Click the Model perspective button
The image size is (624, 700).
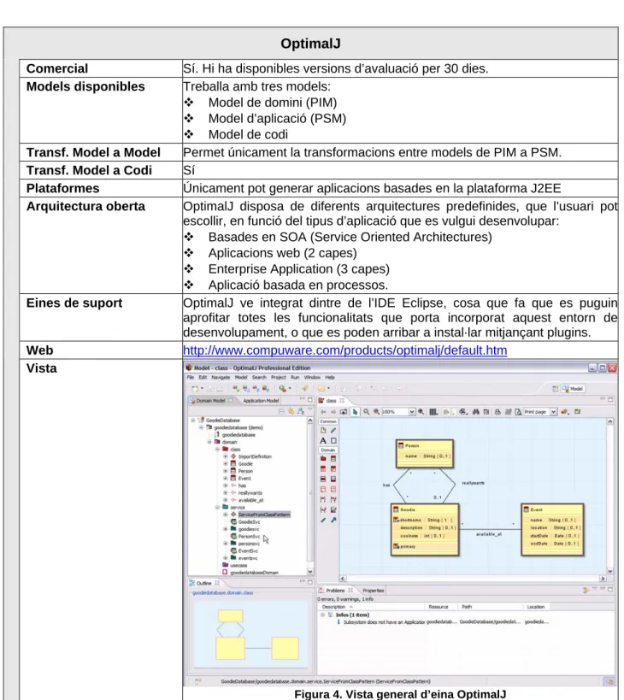pos(573,389)
